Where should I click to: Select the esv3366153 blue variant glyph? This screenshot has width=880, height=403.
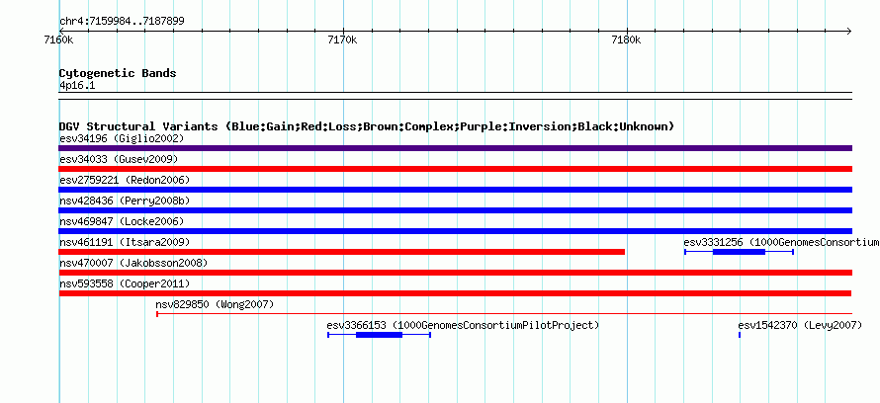click(379, 335)
